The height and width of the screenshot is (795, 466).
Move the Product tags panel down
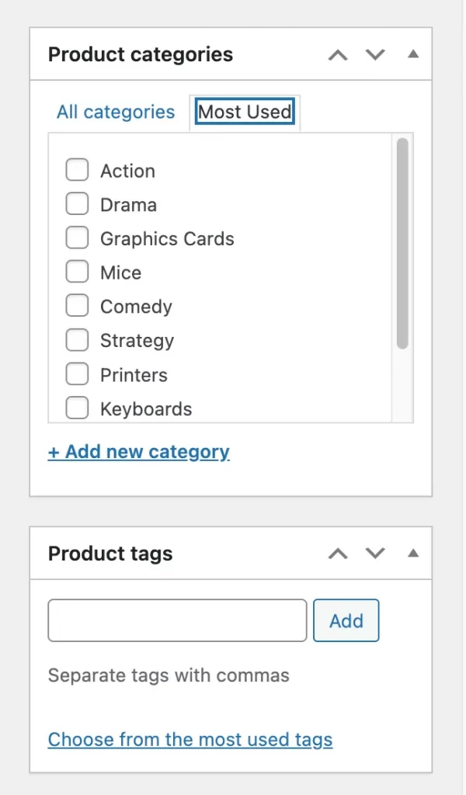click(x=375, y=554)
